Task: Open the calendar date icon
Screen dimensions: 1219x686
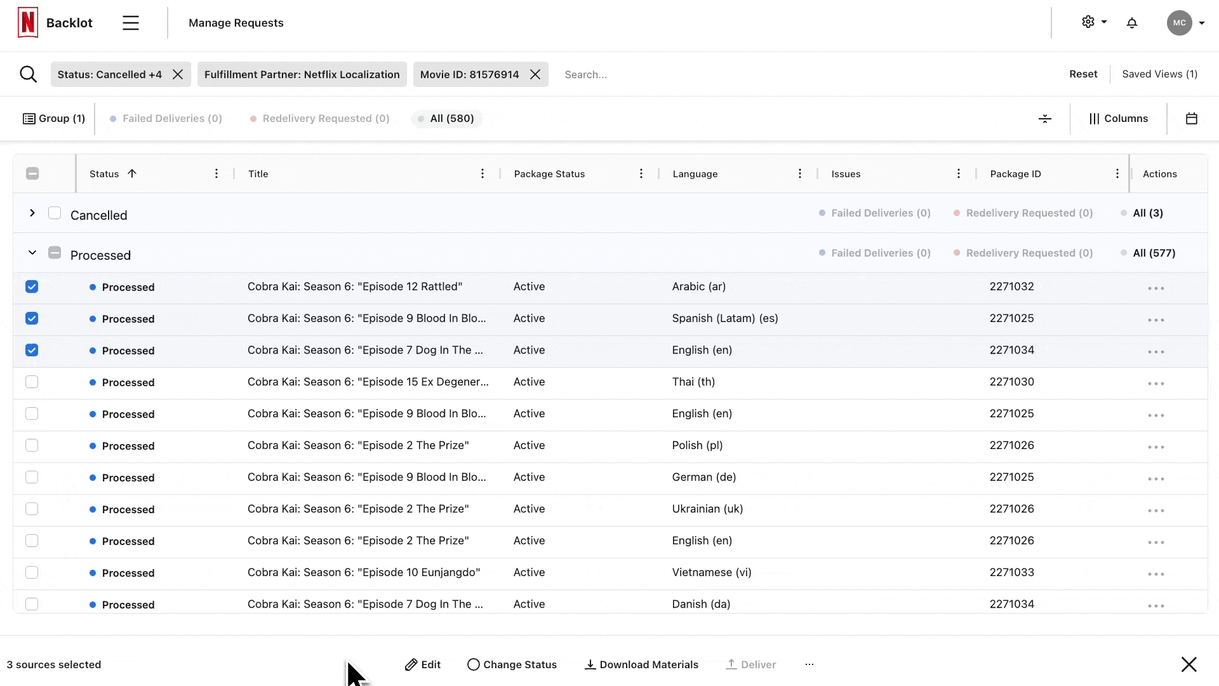Action: click(x=1191, y=119)
